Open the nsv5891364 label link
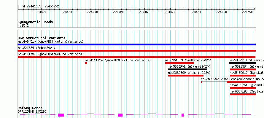This screenshot has height=118, width=264. [247, 66]
